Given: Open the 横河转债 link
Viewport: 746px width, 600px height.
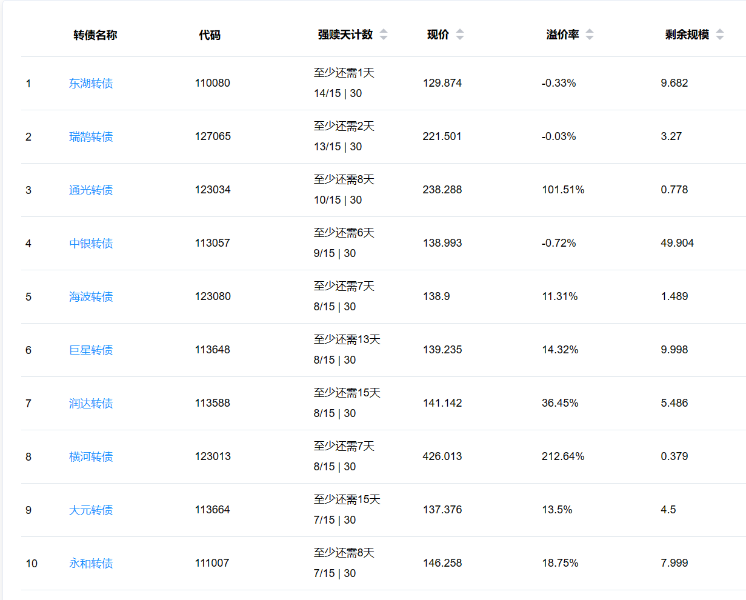Looking at the screenshot, I should (91, 457).
